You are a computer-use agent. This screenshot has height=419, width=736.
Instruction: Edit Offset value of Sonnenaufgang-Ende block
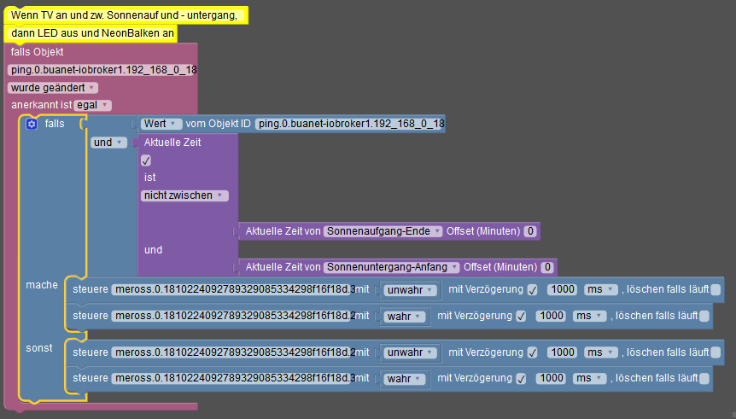point(530,231)
